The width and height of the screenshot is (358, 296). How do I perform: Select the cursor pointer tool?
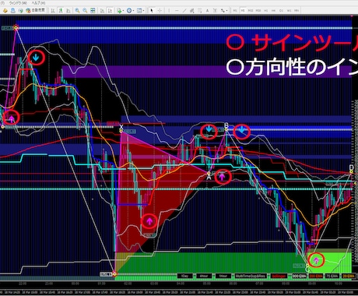pos(152,11)
